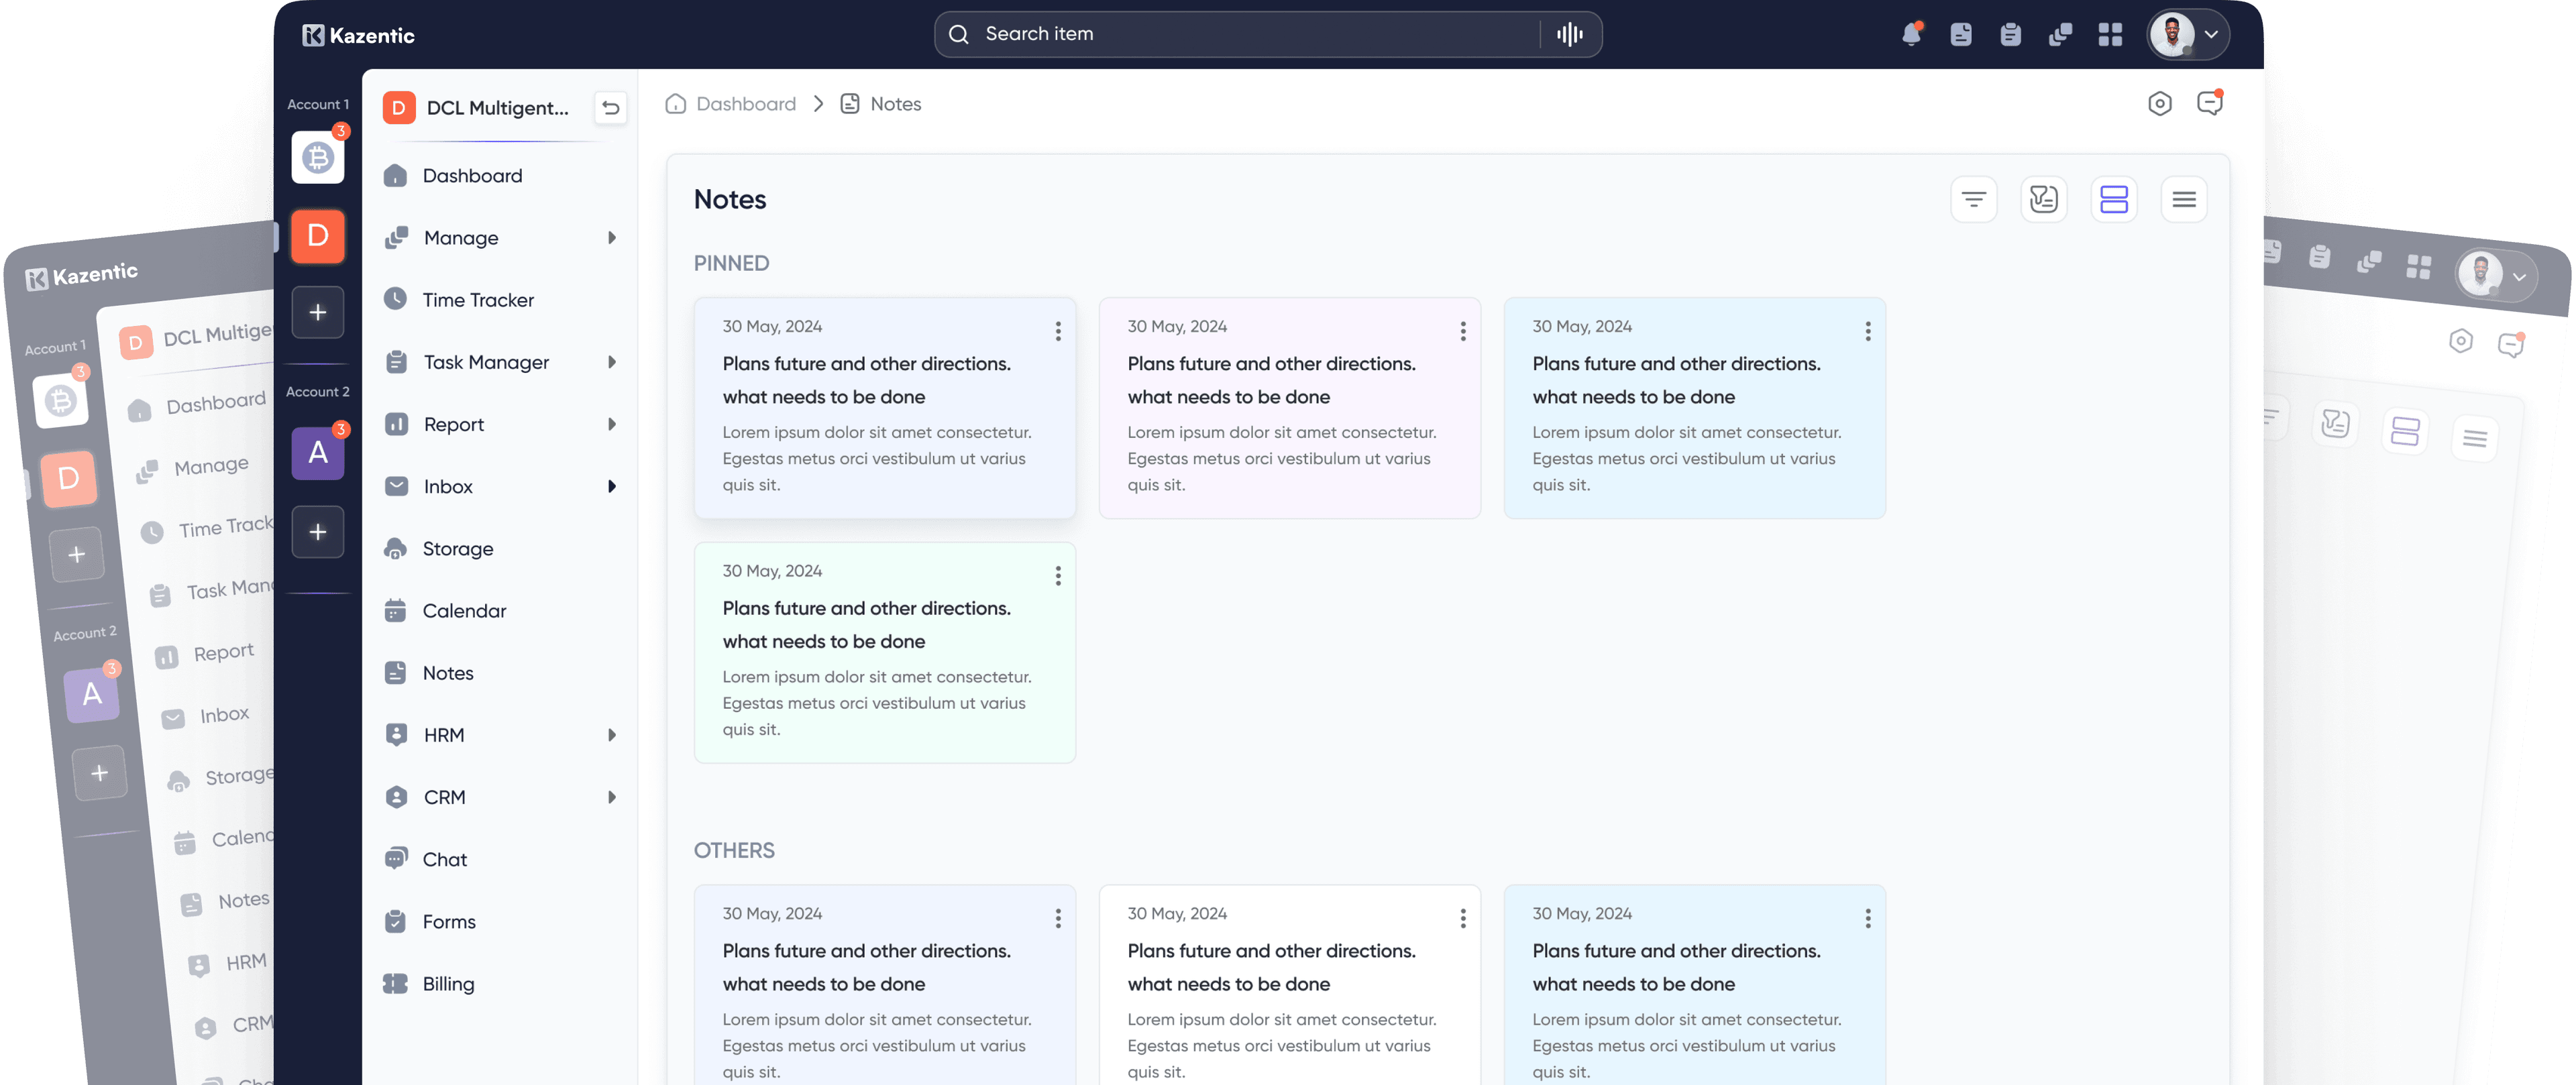
Task: Open the blue pinned note card
Action: tap(1695, 408)
